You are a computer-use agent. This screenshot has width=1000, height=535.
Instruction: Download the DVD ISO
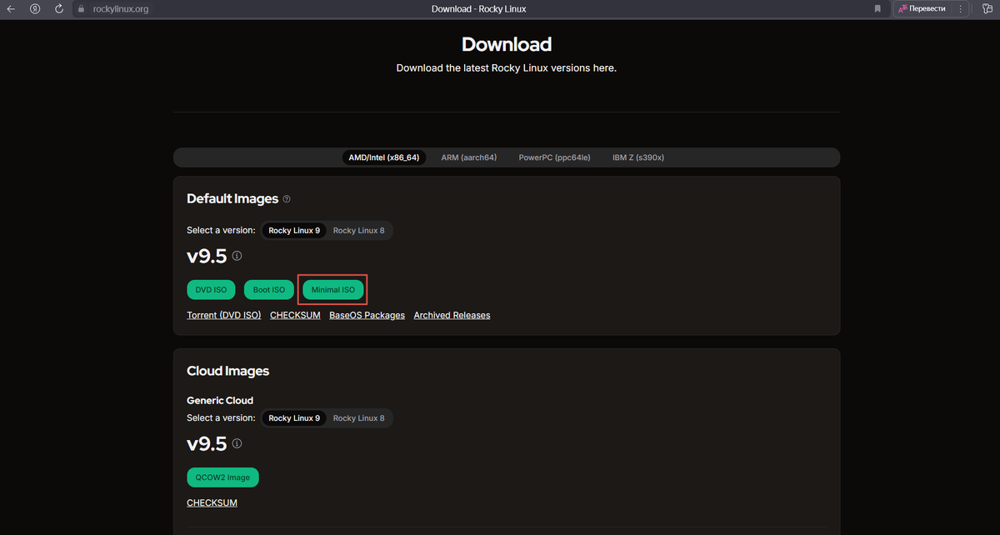[x=211, y=290]
